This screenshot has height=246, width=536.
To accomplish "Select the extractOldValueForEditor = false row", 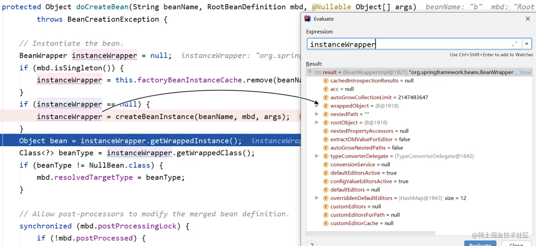I will [x=419, y=139].
